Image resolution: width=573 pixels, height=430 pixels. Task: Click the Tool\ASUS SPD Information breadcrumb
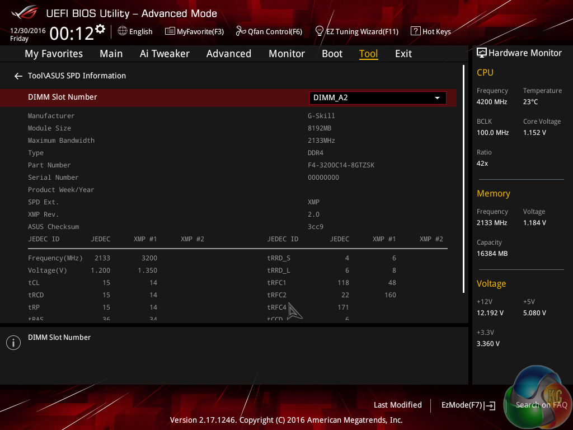point(77,76)
